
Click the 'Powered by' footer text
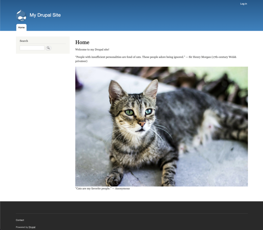pyautogui.click(x=22, y=227)
